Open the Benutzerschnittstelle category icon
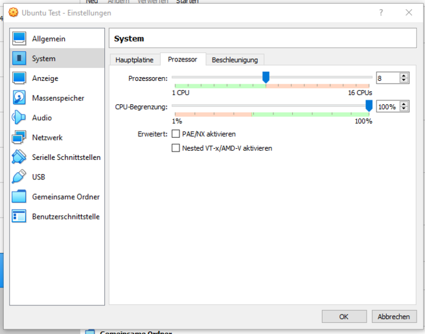The height and width of the screenshot is (334, 425). tap(19, 217)
